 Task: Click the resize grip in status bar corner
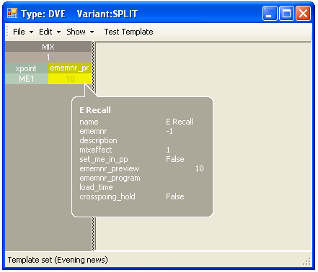point(307,261)
